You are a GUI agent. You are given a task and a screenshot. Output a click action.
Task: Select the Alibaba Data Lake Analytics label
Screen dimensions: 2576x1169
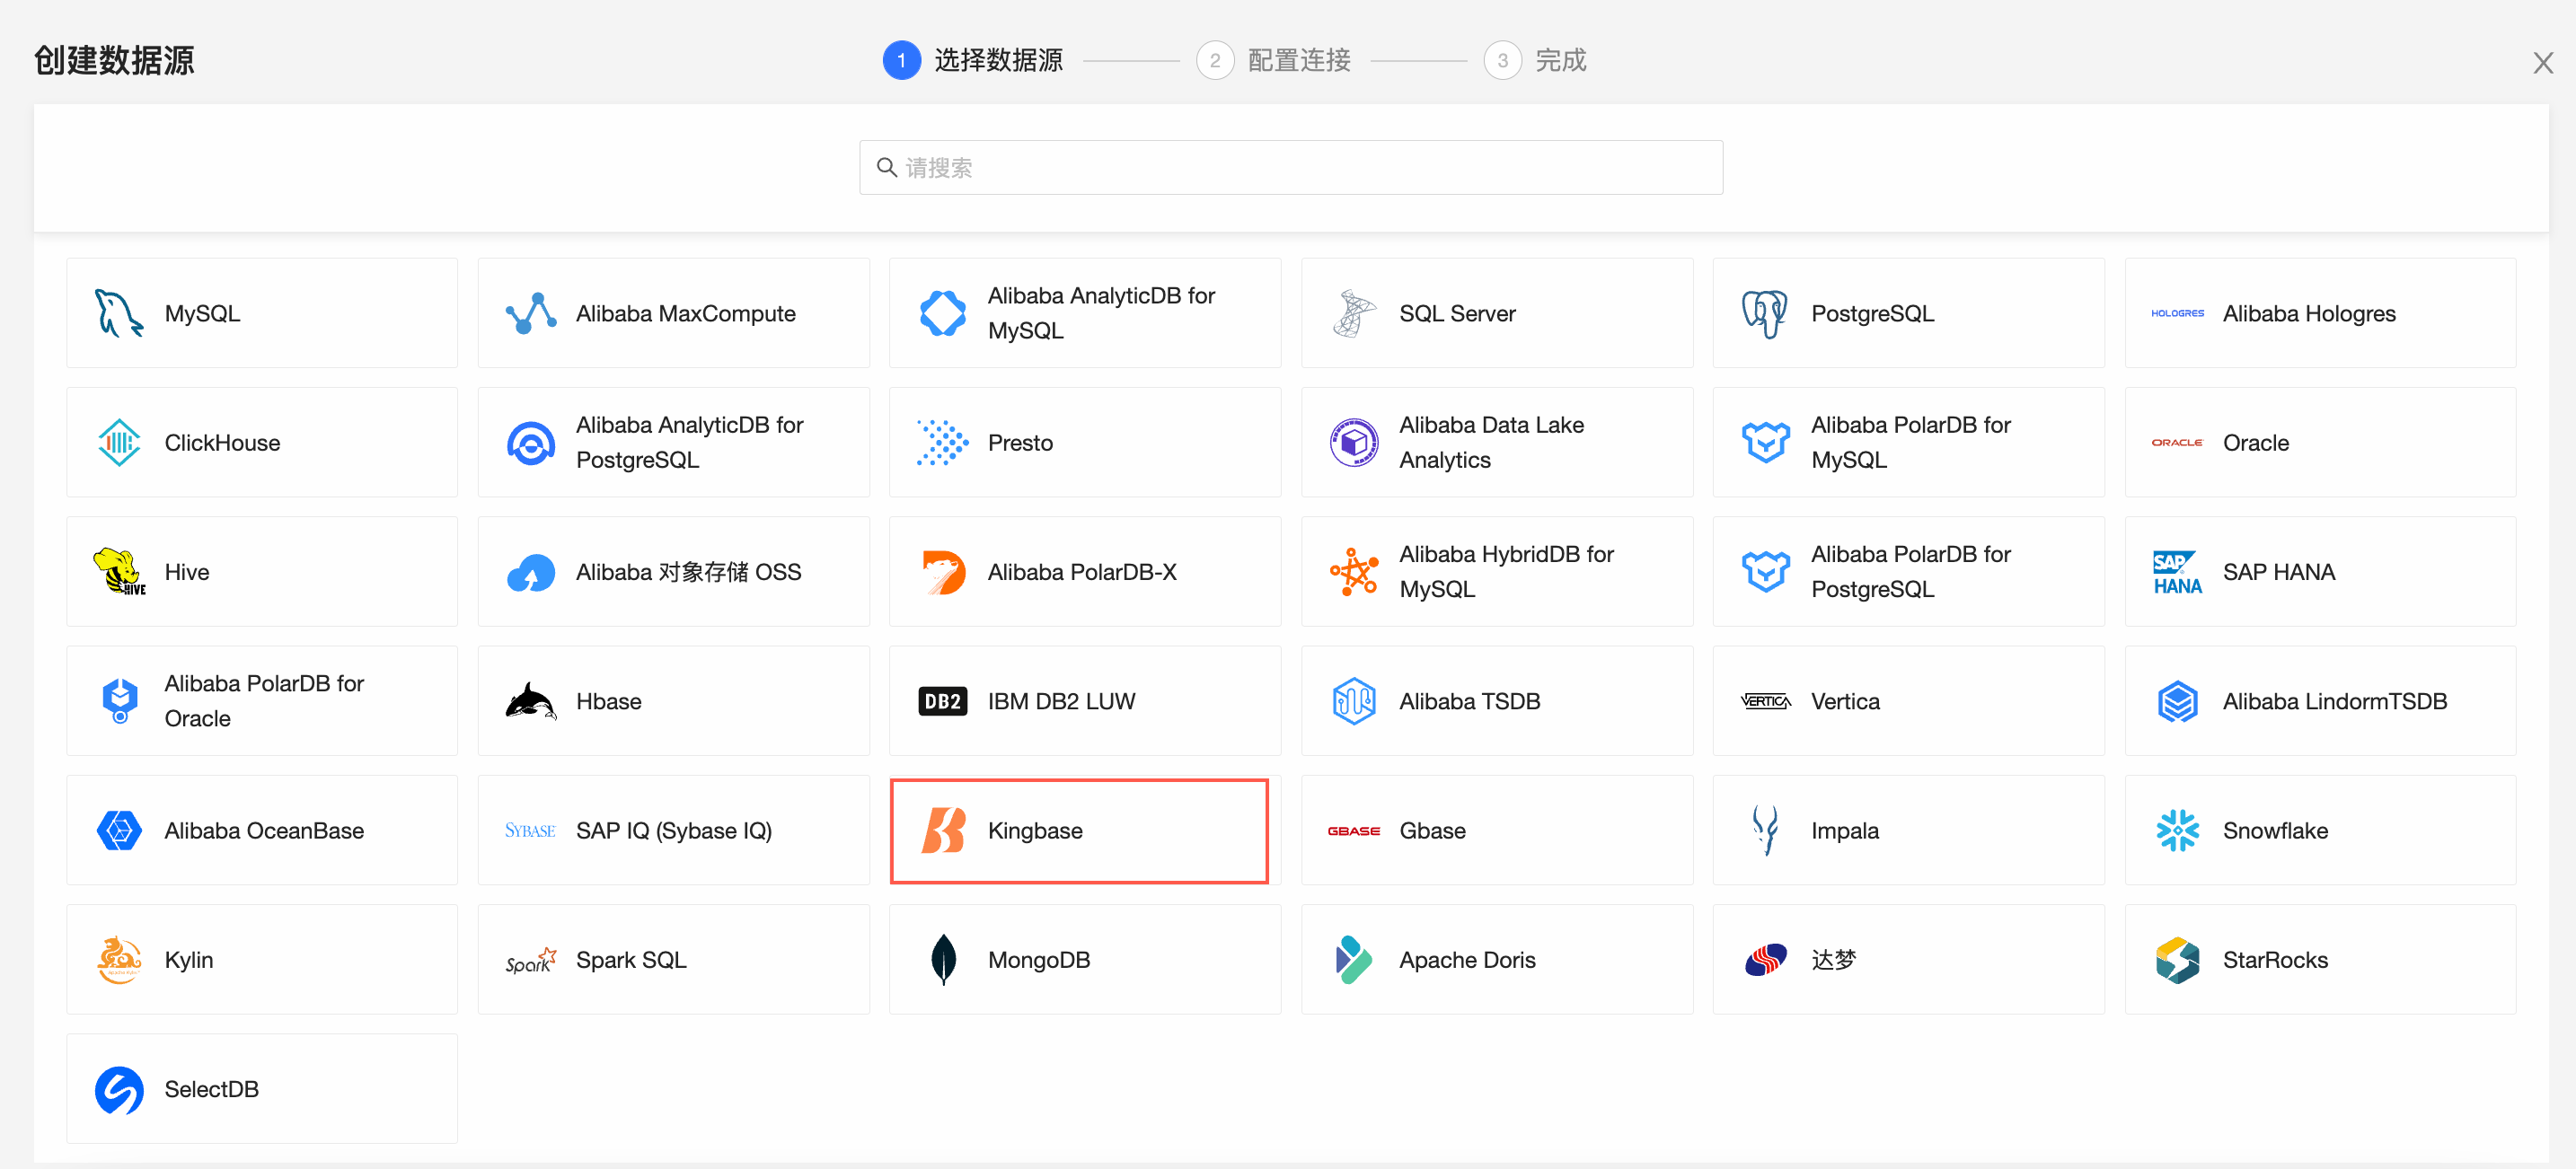(1491, 442)
